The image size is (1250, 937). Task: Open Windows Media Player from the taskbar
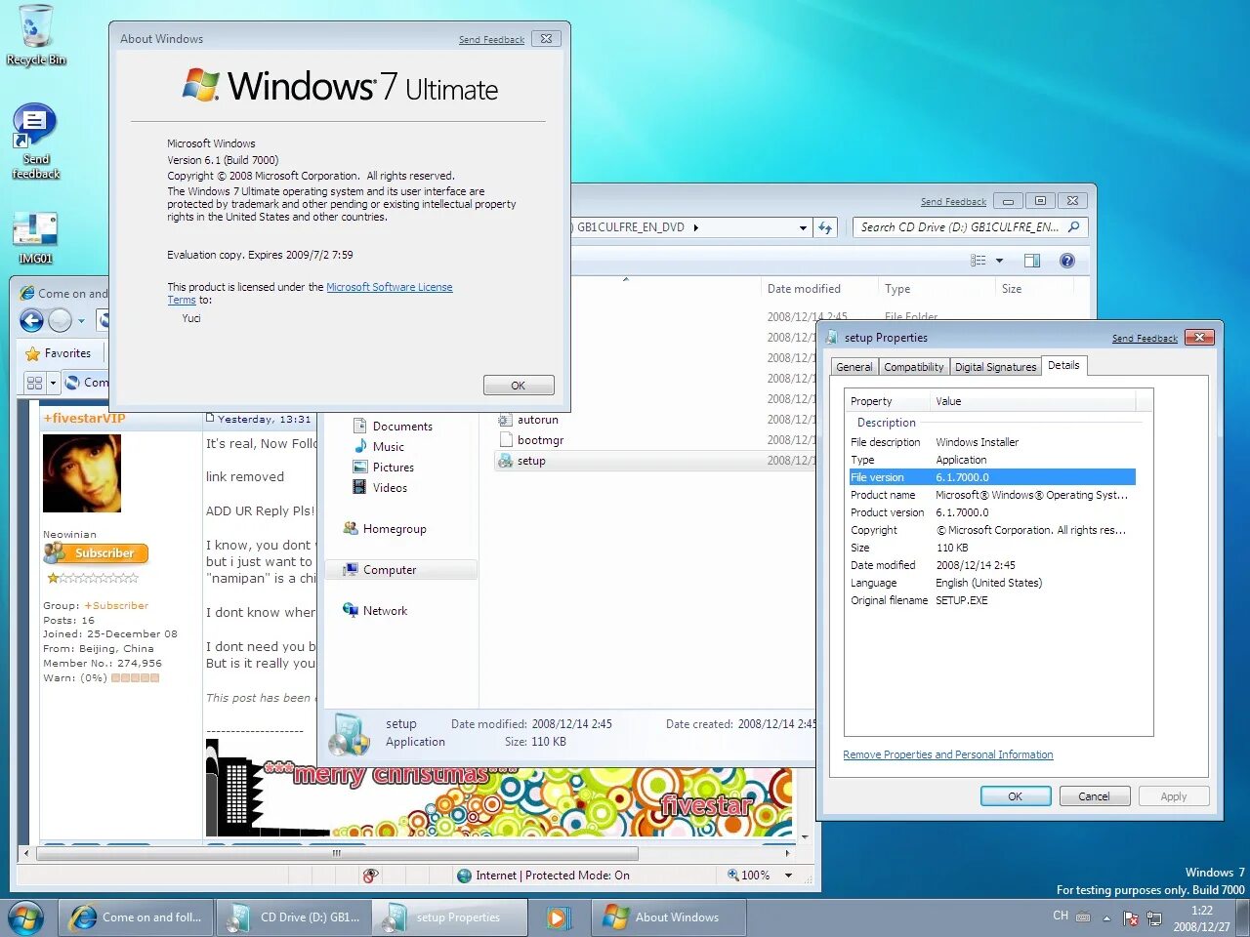pyautogui.click(x=559, y=917)
